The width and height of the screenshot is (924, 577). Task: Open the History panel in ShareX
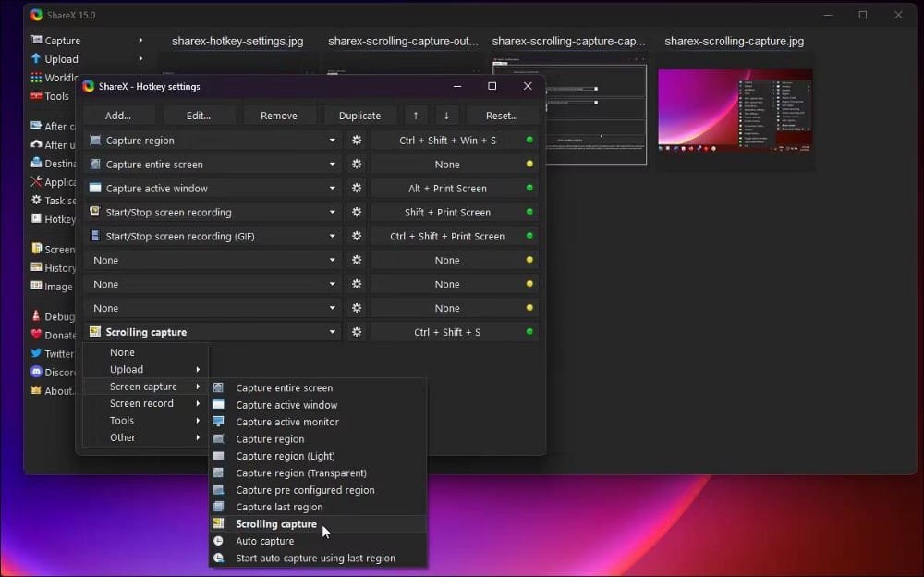[x=51, y=267]
